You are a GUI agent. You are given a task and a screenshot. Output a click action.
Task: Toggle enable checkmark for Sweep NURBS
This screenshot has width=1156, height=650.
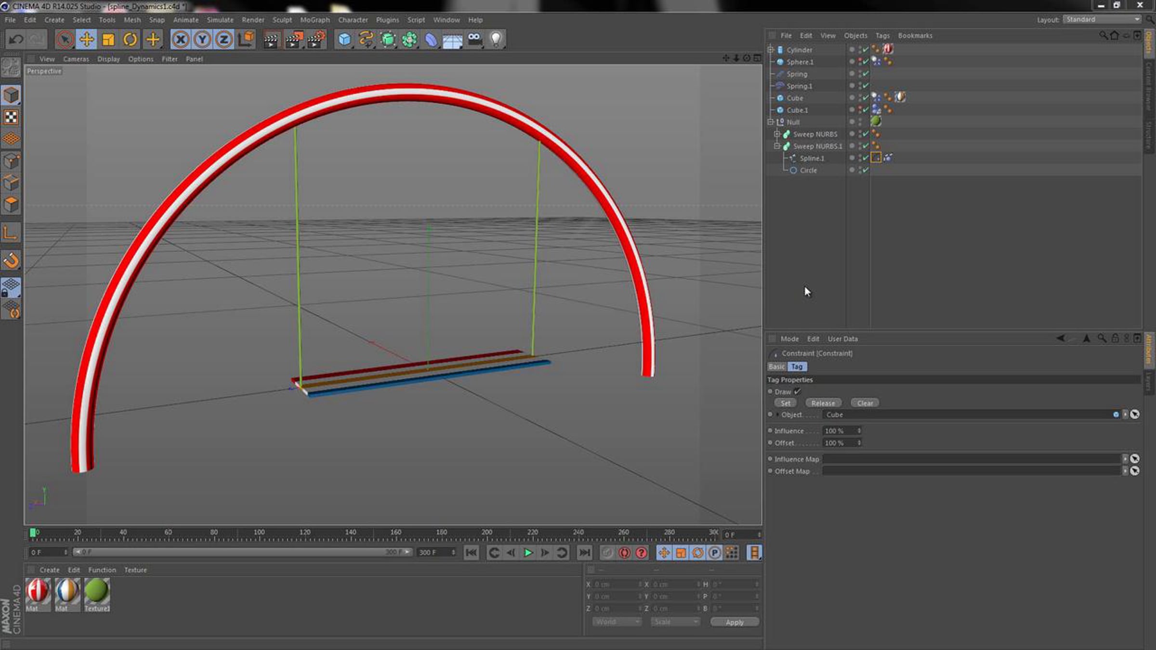tap(866, 134)
